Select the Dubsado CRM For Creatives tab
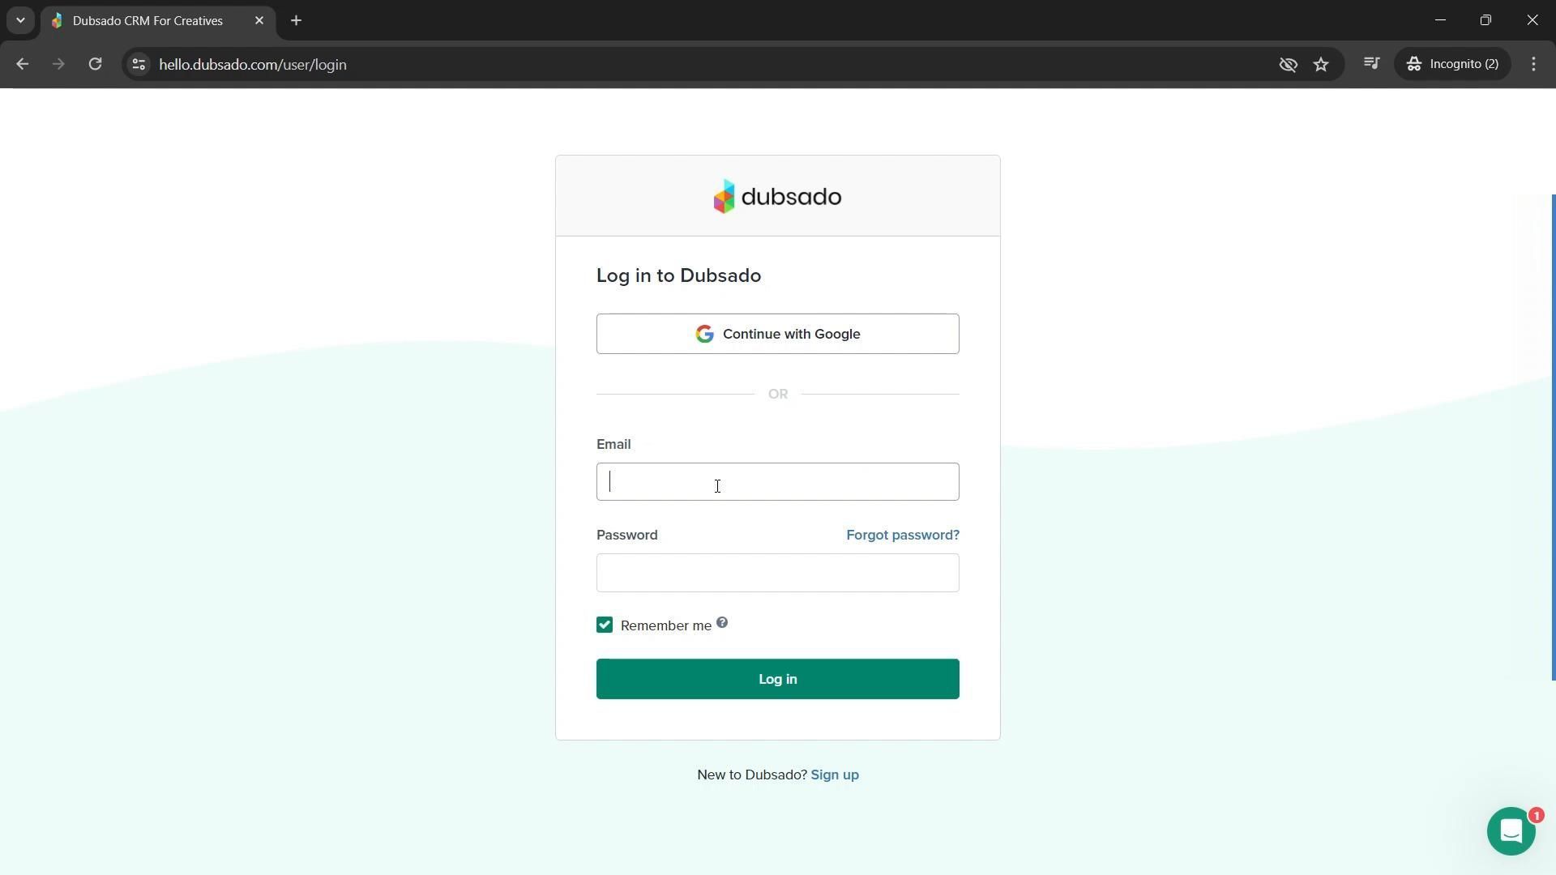 (x=147, y=21)
